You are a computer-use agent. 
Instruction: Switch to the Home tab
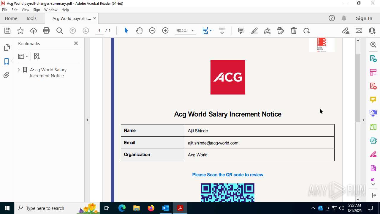pyautogui.click(x=11, y=18)
